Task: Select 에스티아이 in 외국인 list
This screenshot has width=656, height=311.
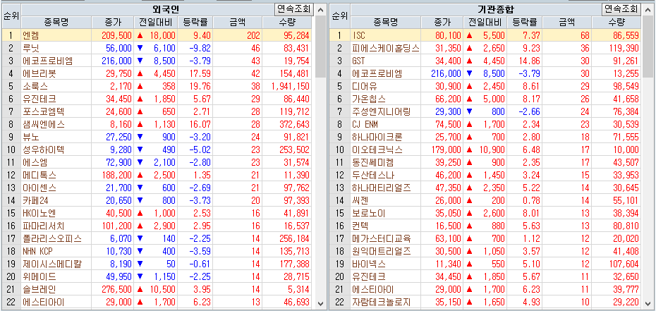Action: click(x=44, y=303)
